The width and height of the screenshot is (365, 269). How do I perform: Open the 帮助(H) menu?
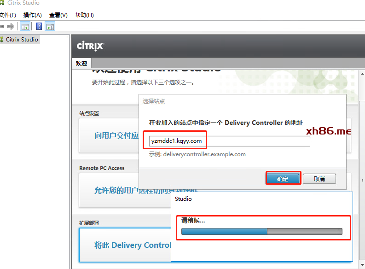pos(84,15)
